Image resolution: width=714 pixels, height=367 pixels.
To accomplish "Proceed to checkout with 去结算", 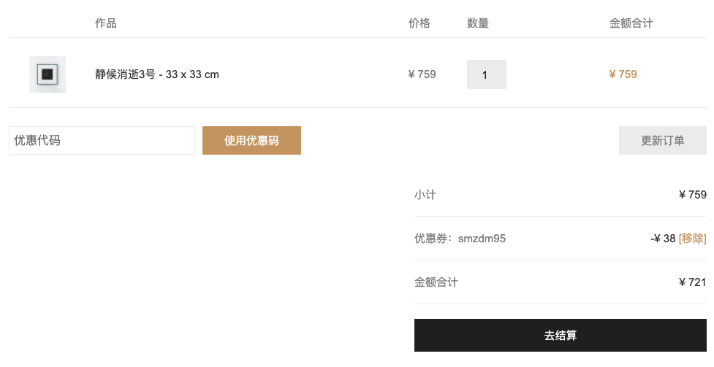I will tap(560, 335).
